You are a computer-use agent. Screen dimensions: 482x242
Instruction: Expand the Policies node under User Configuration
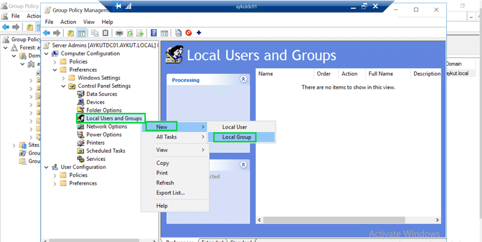click(55, 175)
